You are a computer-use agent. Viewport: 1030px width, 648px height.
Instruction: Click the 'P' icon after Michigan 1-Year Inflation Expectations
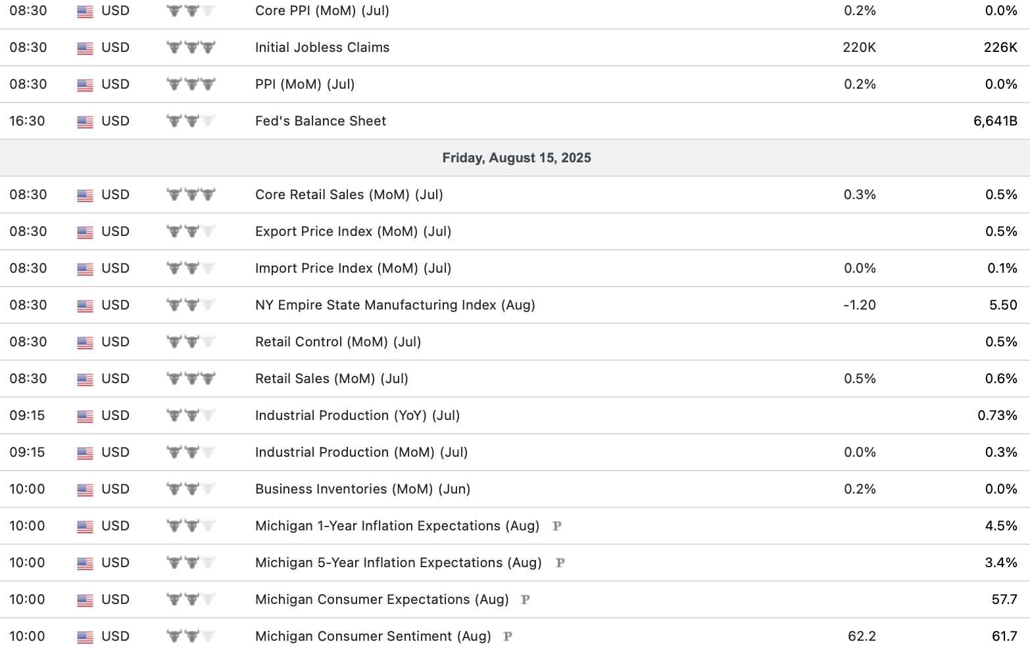556,526
